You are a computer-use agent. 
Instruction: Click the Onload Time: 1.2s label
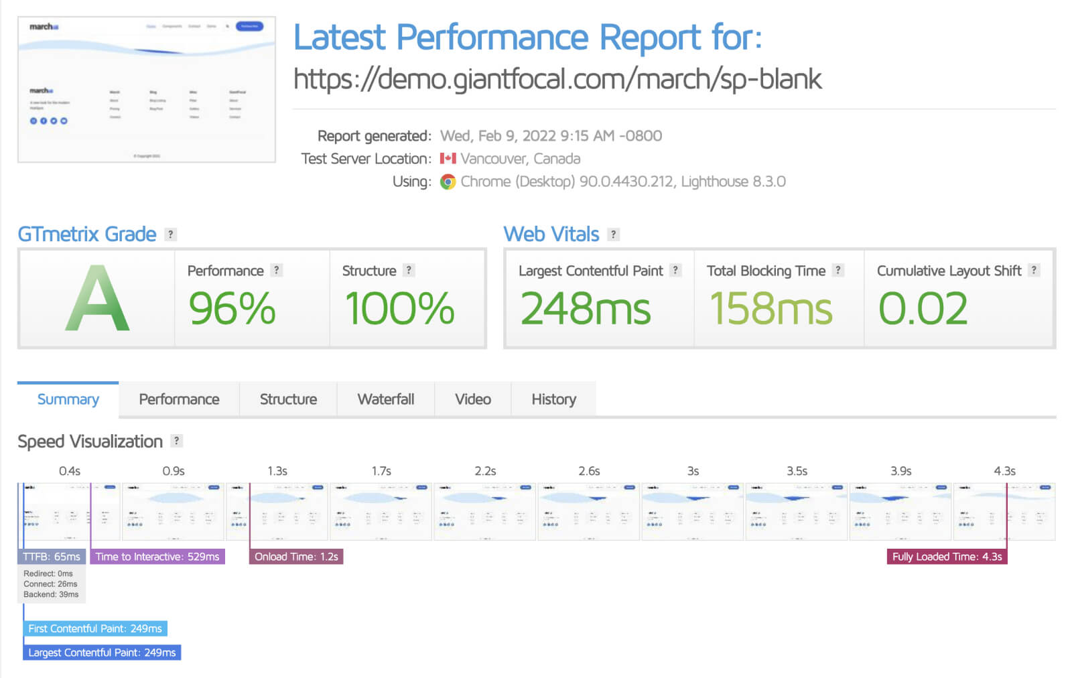(296, 557)
